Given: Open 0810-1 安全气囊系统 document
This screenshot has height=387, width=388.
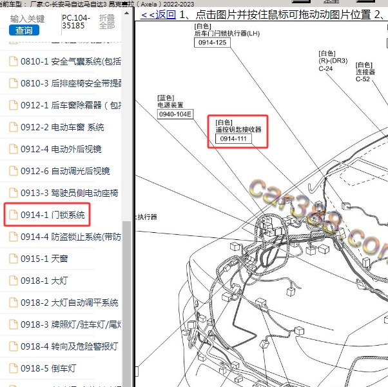Looking at the screenshot, I should (71, 61).
